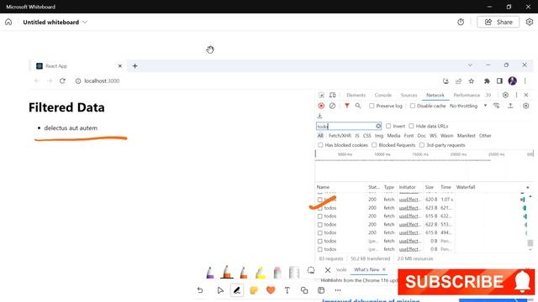Enable the Preserve log checkbox
The image size is (538, 302).
[x=372, y=106]
